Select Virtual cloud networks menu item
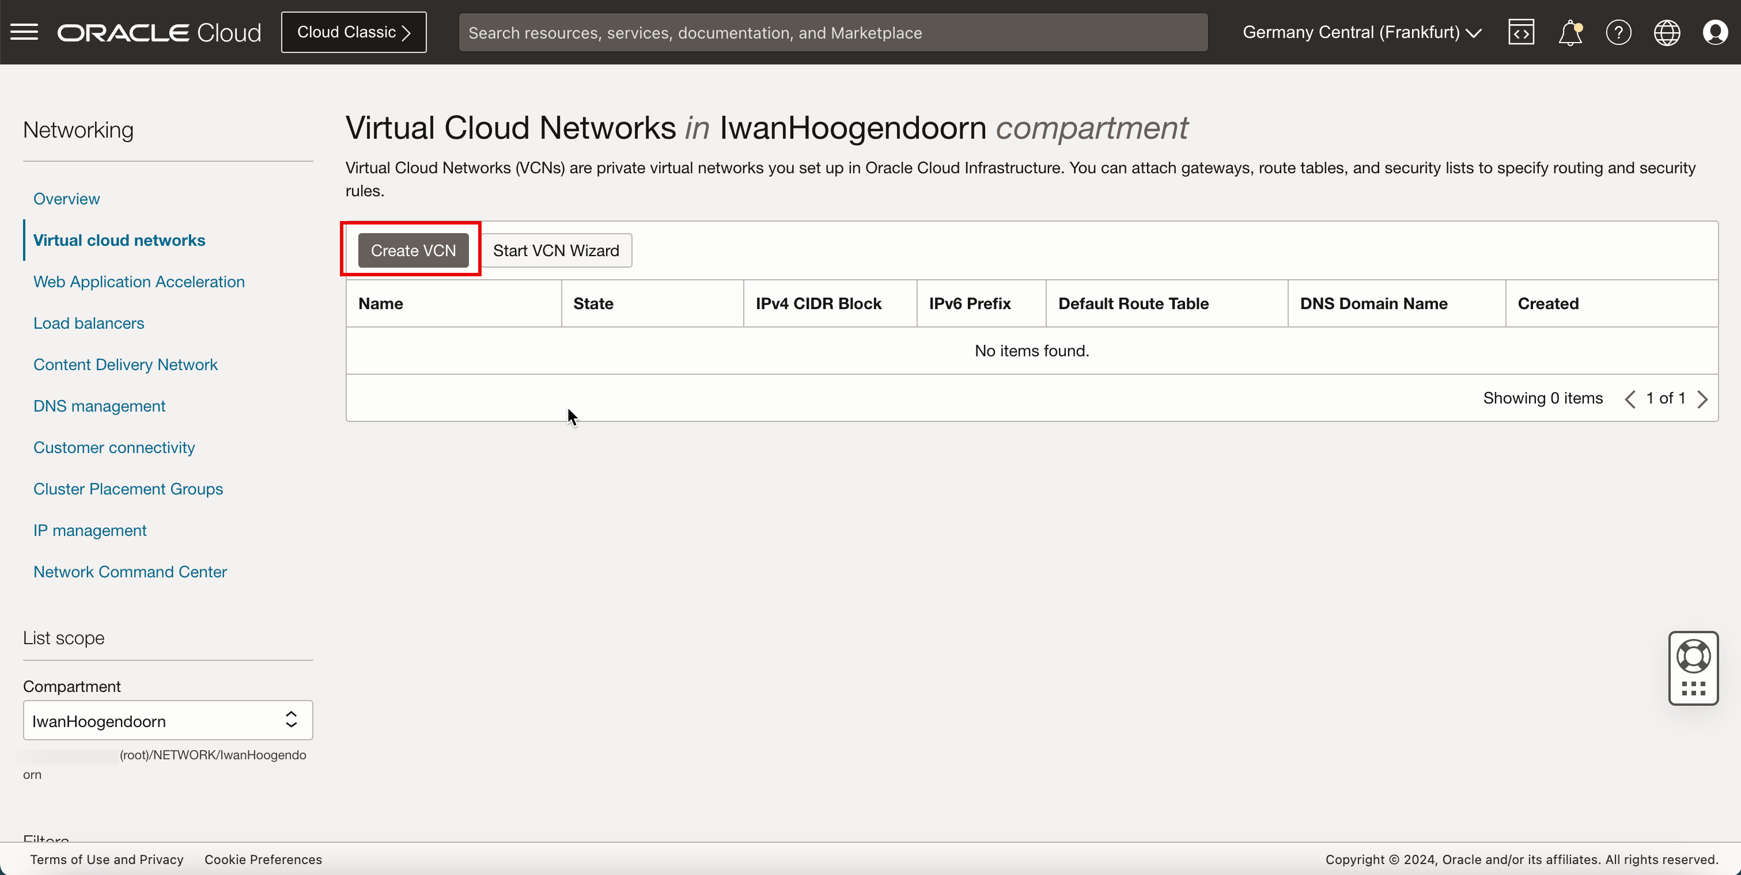Viewport: 1741px width, 875px height. 119,240
